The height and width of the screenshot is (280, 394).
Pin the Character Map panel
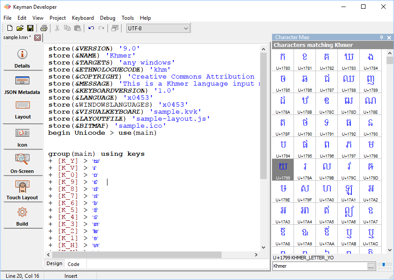381,37
